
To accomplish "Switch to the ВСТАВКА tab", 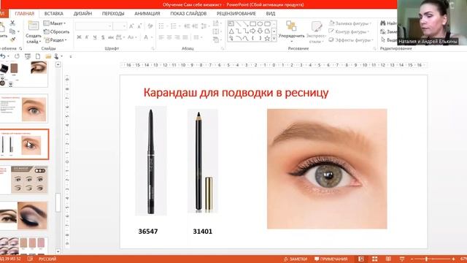I will point(53,14).
